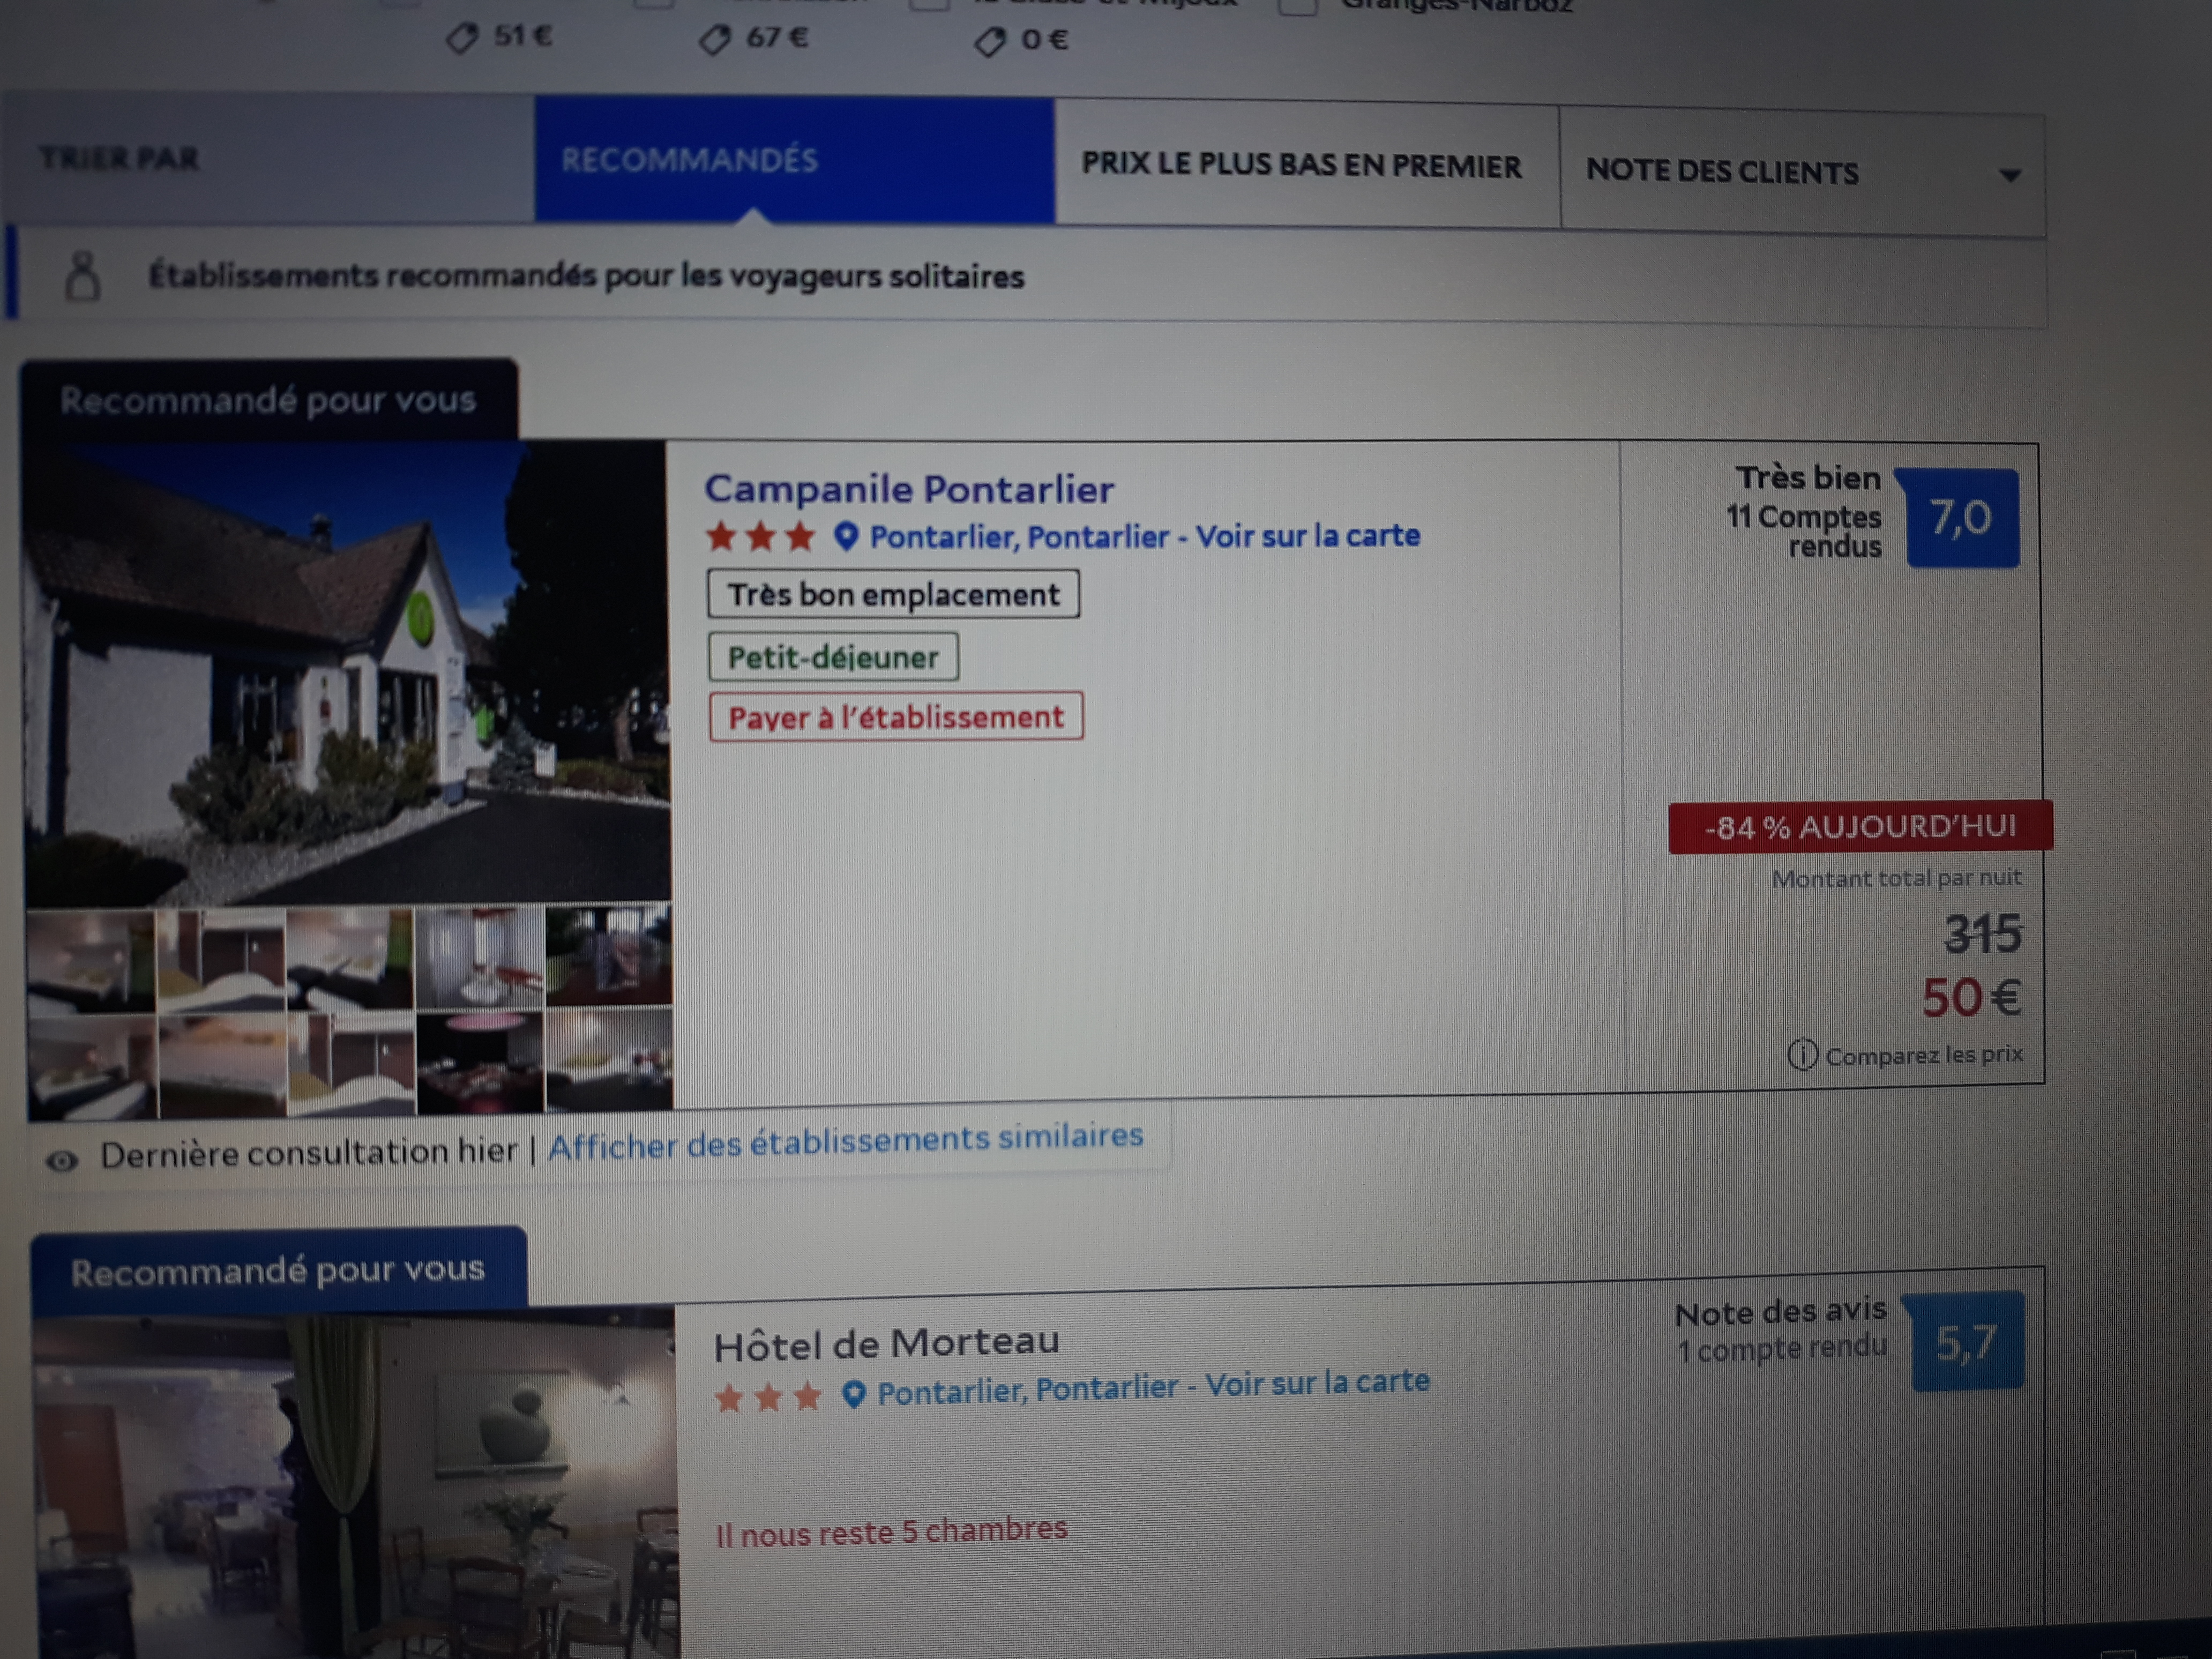
Task: Open the Hôtel de Morteau listing title
Action: tap(886, 1344)
